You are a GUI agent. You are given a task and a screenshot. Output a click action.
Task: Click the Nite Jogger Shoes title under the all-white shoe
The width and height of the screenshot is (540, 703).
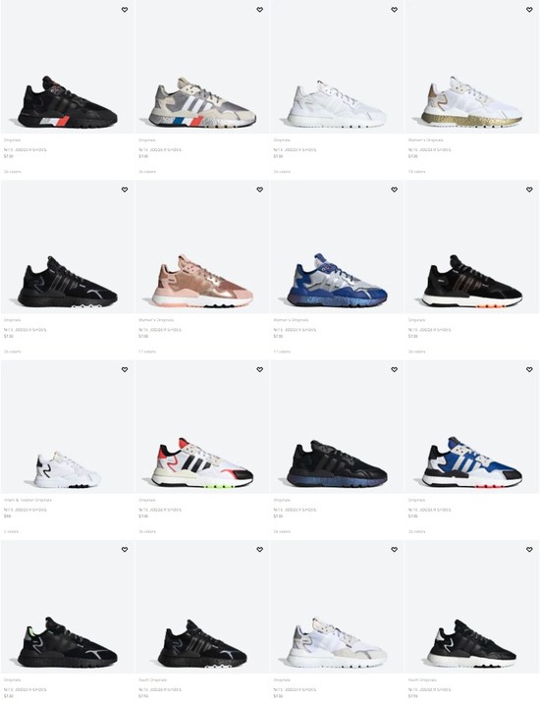click(x=295, y=150)
